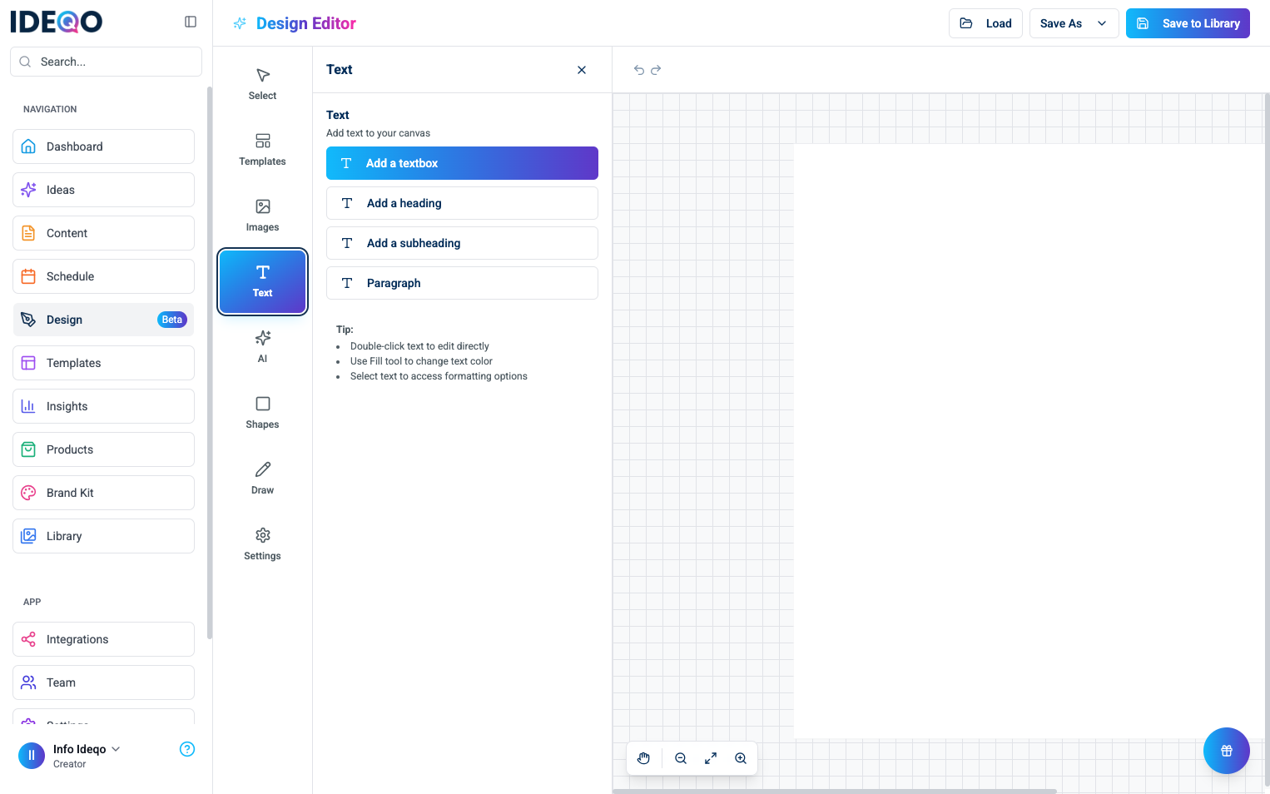Screen dimensions: 1270x794
Task: Open the Draw tool
Action: 262,478
